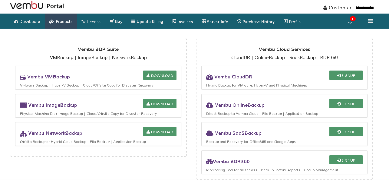Click the Vembu VMBackup drive icon
The width and height of the screenshot is (389, 180).
(23, 77)
